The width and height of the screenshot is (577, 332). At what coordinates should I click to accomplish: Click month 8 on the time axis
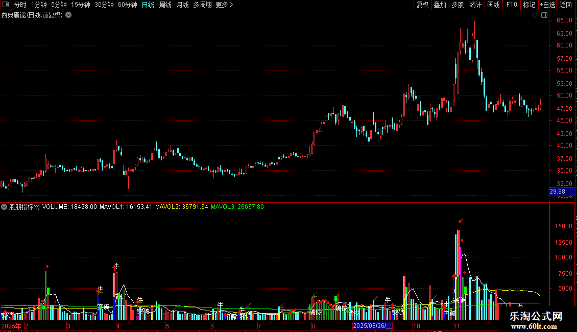pyautogui.click(x=314, y=326)
